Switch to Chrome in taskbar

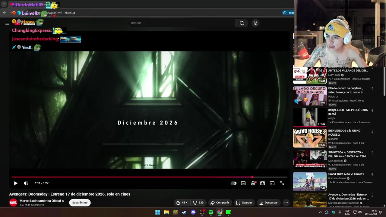pos(220,212)
